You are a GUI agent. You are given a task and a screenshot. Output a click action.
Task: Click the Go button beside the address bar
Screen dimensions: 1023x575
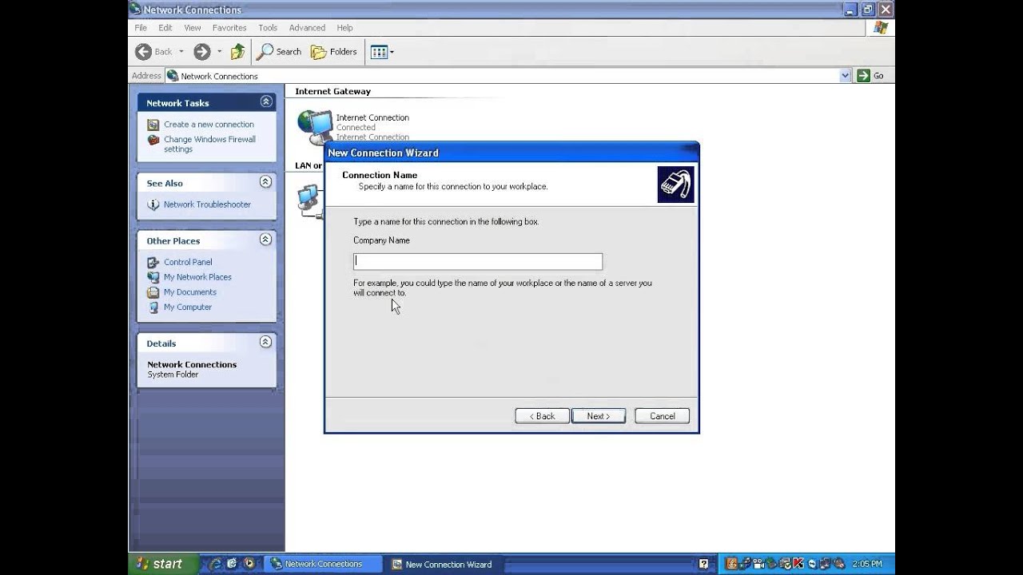pyautogui.click(x=870, y=76)
